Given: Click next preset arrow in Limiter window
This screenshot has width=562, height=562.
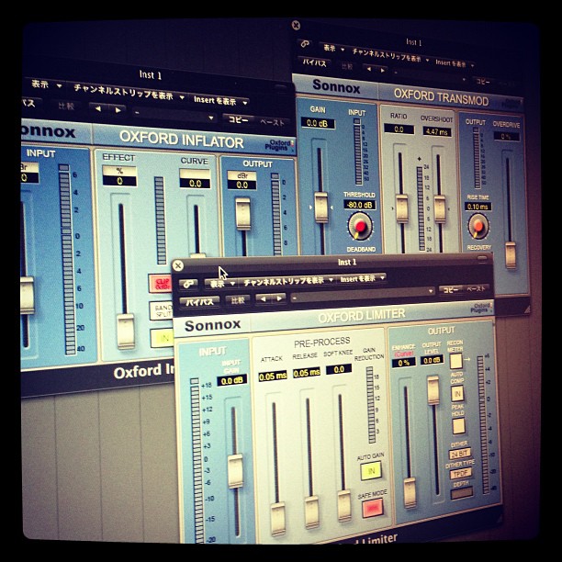Looking at the screenshot, I should 279,298.
